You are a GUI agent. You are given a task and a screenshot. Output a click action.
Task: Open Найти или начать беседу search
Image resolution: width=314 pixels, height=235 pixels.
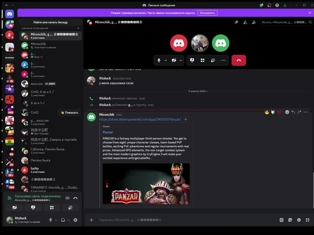(x=50, y=22)
